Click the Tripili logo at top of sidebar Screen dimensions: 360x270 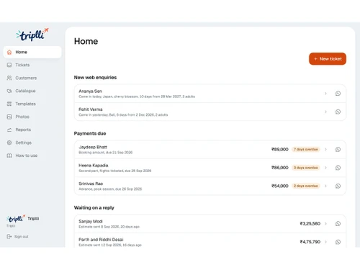coord(32,35)
